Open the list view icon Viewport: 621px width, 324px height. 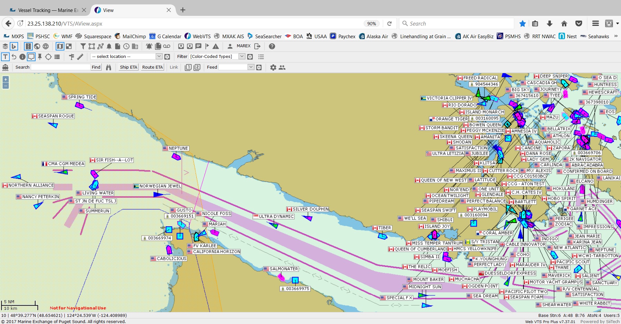click(57, 57)
